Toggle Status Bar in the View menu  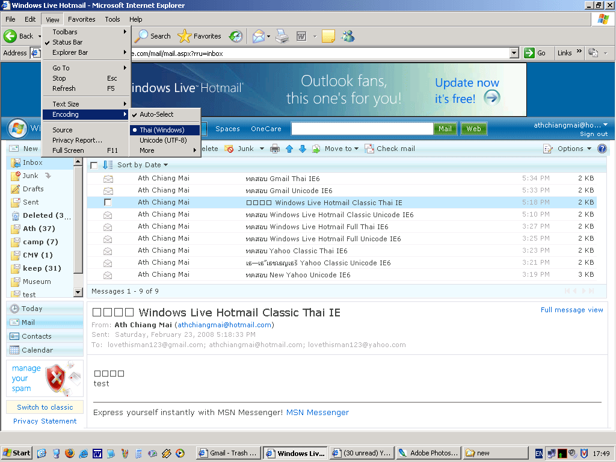click(67, 42)
